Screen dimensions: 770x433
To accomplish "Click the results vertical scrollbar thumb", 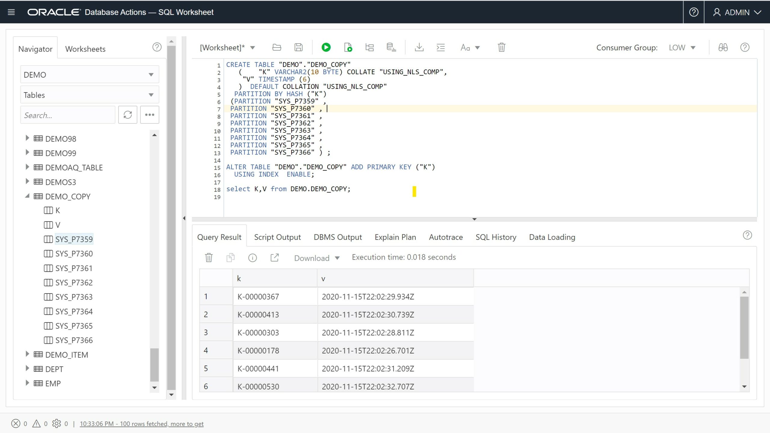I will pos(744,328).
